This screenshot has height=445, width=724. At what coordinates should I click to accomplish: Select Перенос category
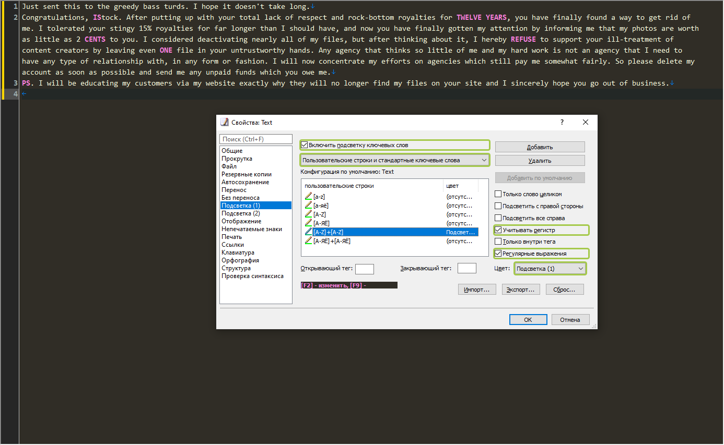coord(255,190)
